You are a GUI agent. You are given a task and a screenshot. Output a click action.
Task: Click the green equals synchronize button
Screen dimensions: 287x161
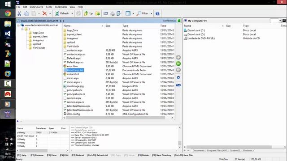click(178, 64)
